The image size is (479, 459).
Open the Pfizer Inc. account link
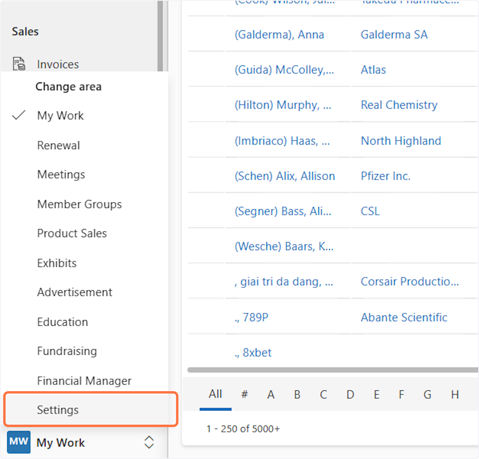pyautogui.click(x=385, y=176)
